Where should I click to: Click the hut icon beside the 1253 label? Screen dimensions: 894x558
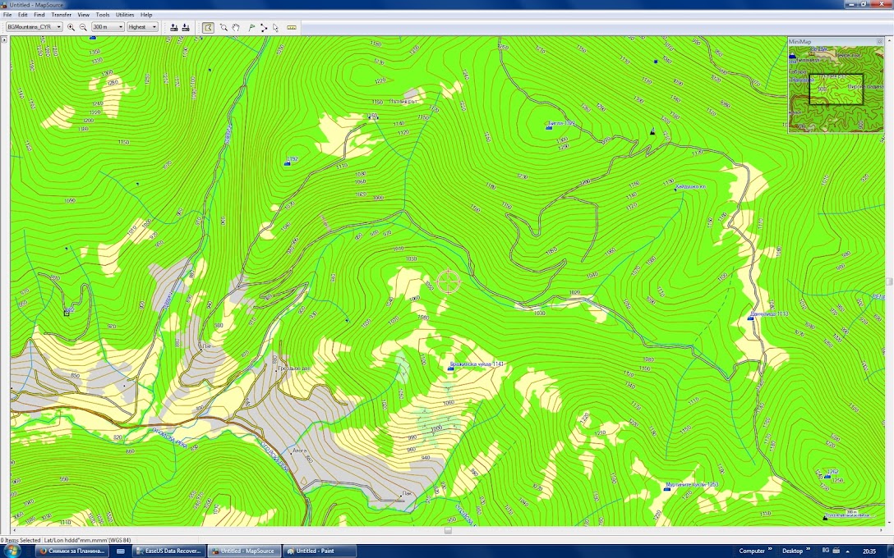click(666, 488)
